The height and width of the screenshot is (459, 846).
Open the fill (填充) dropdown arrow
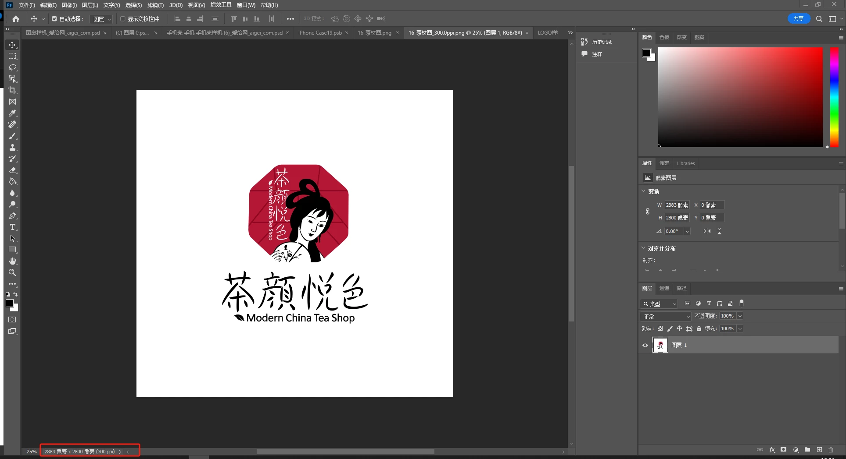740,328
